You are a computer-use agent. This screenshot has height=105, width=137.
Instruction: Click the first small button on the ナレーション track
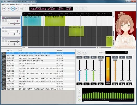click(3, 21)
